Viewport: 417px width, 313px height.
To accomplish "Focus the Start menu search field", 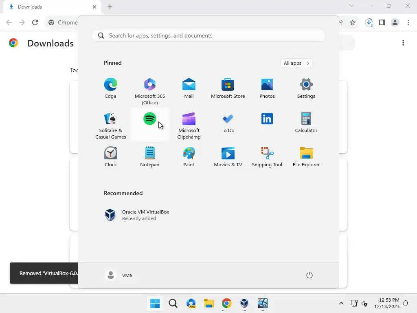I will click(208, 36).
